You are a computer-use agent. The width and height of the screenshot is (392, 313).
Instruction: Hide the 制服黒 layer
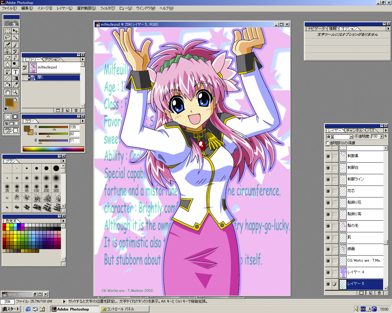[328, 156]
